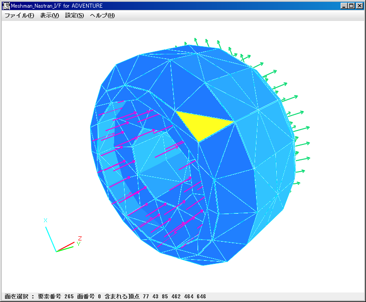Screen dimensions: 366x302
Task: Open the 設定(S) menu
Action: pos(74,15)
